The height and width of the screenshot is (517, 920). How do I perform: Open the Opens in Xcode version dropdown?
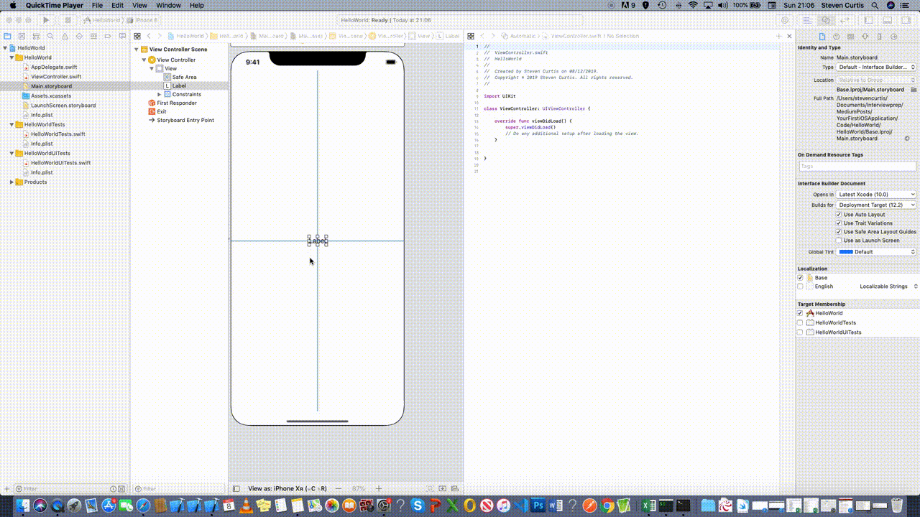[877, 195]
